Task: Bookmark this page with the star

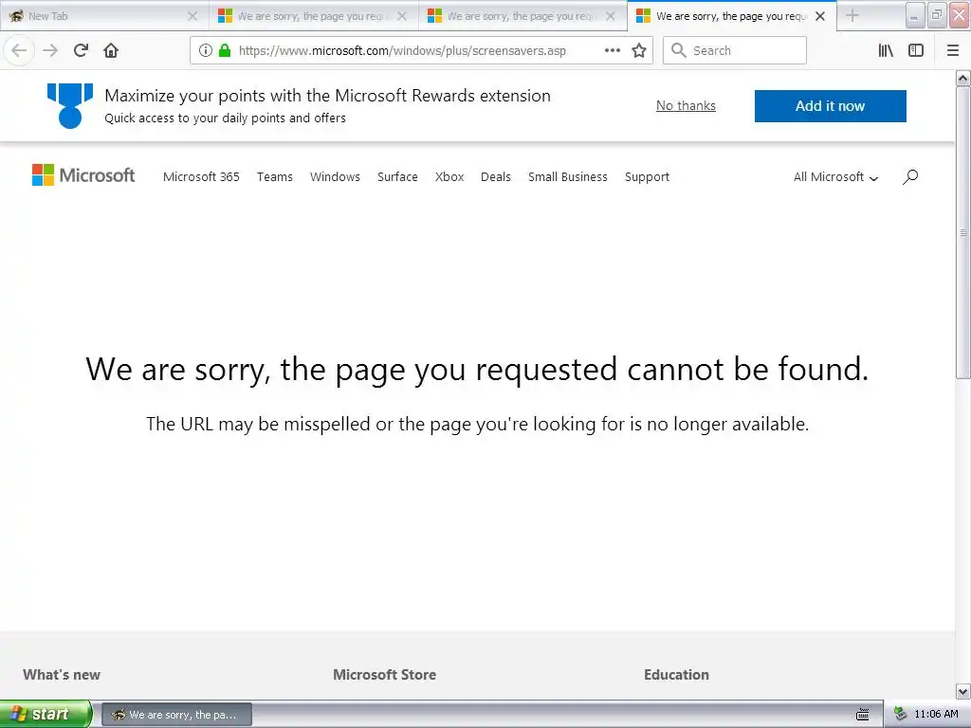Action: 639,50
